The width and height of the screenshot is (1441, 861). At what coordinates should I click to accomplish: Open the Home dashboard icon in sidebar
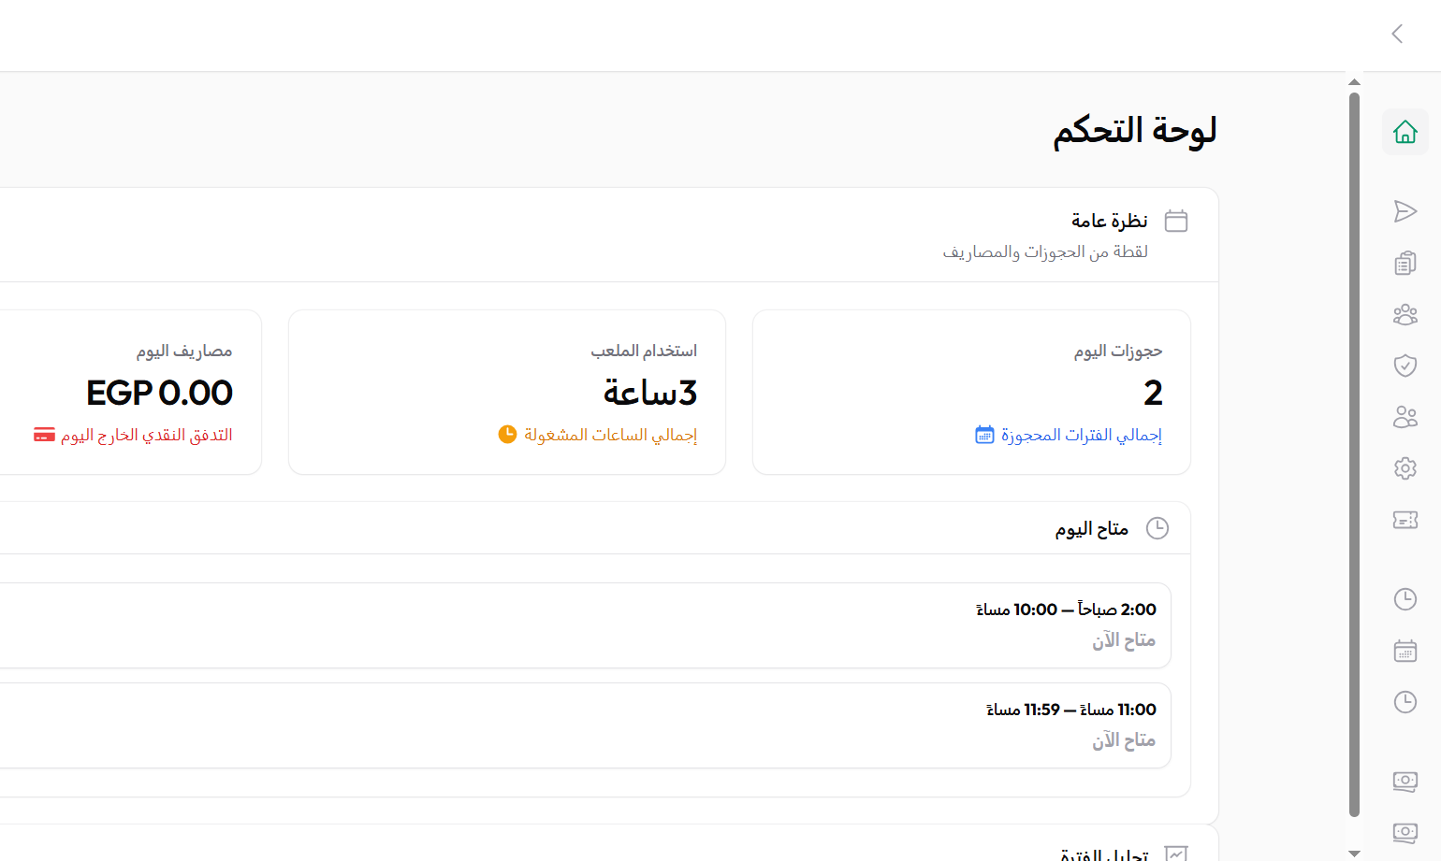(1405, 132)
